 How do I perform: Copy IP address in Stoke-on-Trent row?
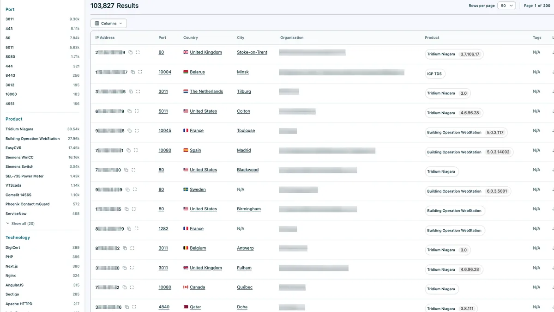click(x=131, y=53)
